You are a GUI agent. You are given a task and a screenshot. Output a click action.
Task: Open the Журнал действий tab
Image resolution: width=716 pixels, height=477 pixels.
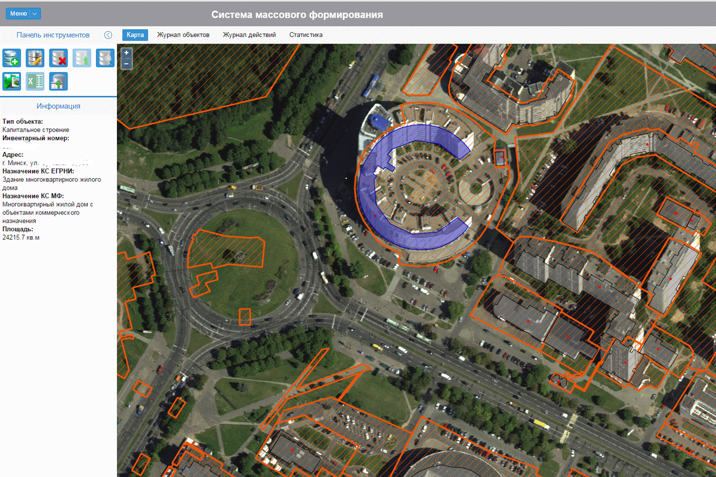tap(249, 35)
